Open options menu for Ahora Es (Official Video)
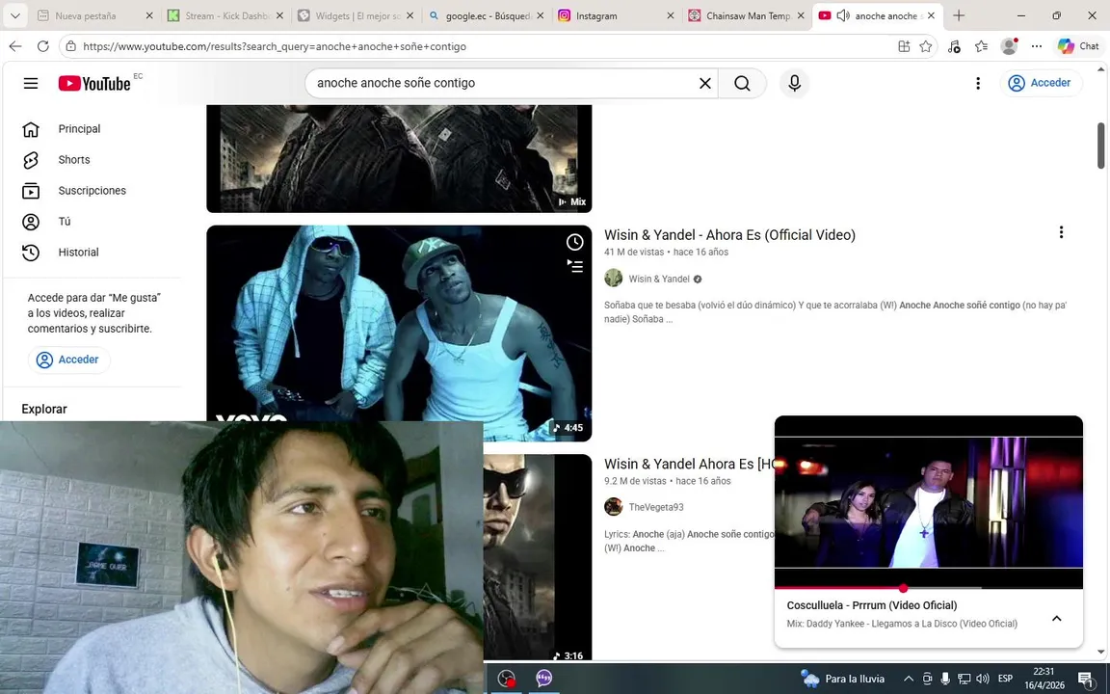This screenshot has width=1110, height=694. 1061,232
